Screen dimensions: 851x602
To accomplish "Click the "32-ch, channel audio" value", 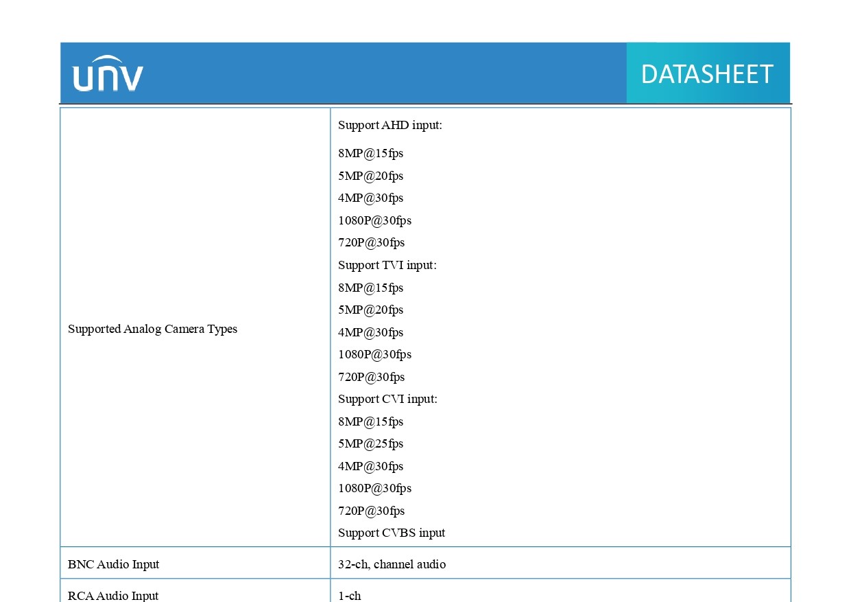I will pos(392,564).
